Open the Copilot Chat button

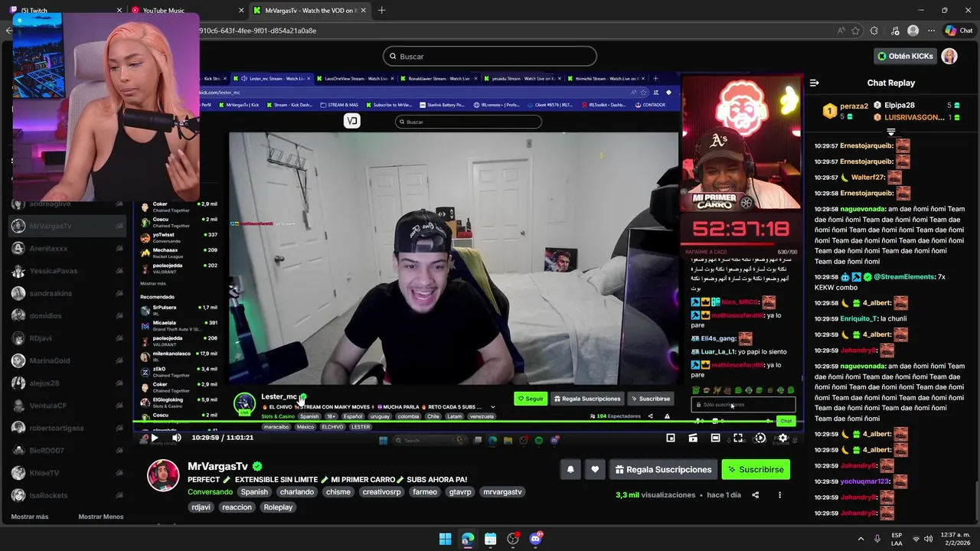point(959,31)
